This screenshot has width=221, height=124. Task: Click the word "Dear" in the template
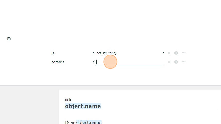70,122
